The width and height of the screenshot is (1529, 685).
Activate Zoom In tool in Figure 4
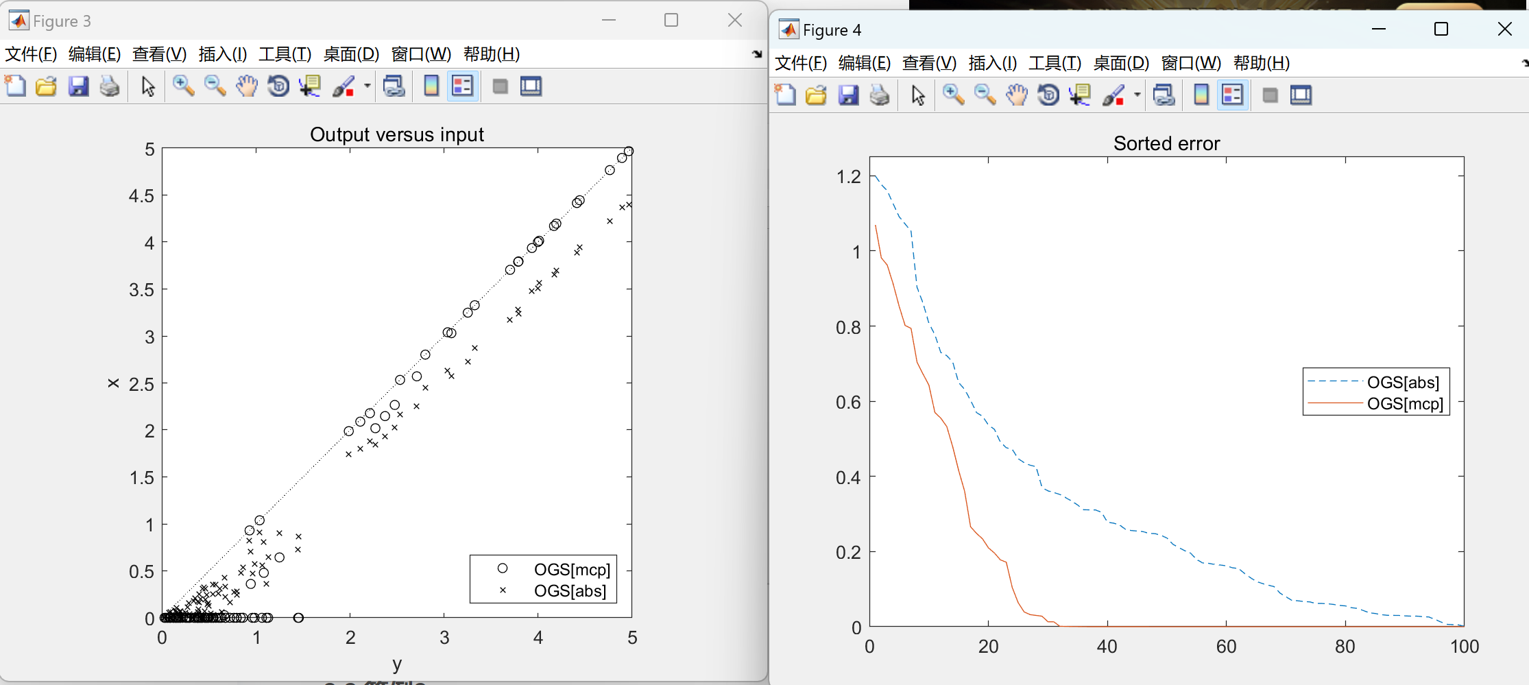pyautogui.click(x=953, y=95)
